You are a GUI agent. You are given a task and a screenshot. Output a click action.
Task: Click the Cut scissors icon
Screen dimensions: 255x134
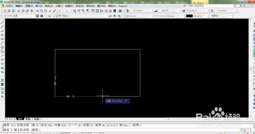coord(37,11)
